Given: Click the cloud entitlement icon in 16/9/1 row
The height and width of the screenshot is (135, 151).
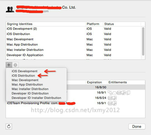Looking at the screenshot, I should click(x=114, y=93).
